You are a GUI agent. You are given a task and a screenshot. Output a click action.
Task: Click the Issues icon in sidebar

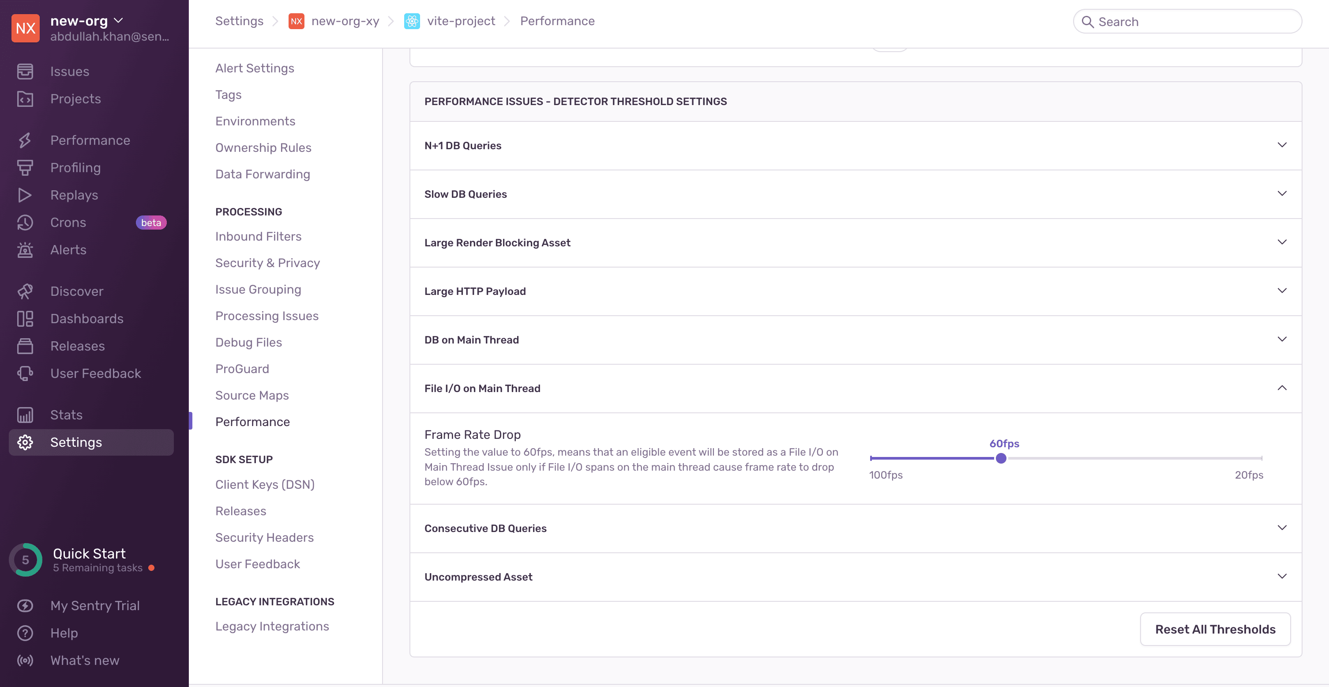25,71
